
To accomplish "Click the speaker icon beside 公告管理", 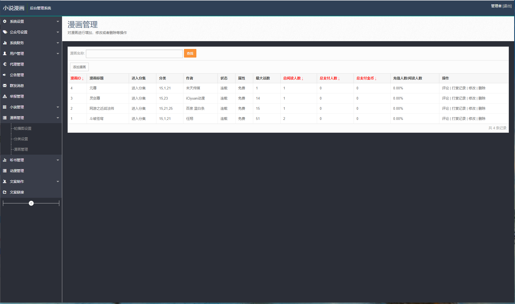I will (5, 75).
